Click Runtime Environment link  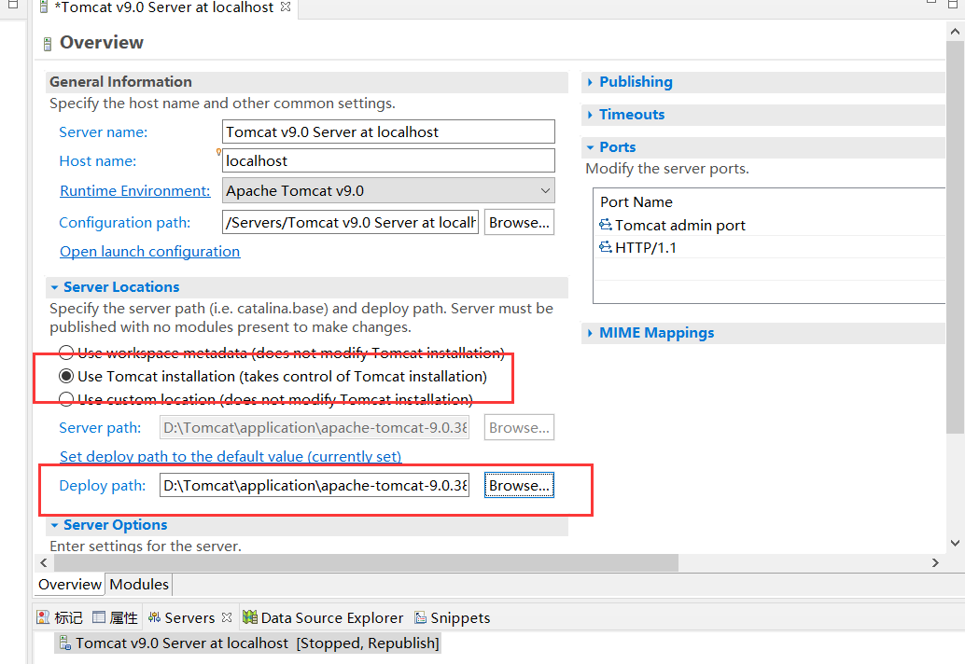134,190
